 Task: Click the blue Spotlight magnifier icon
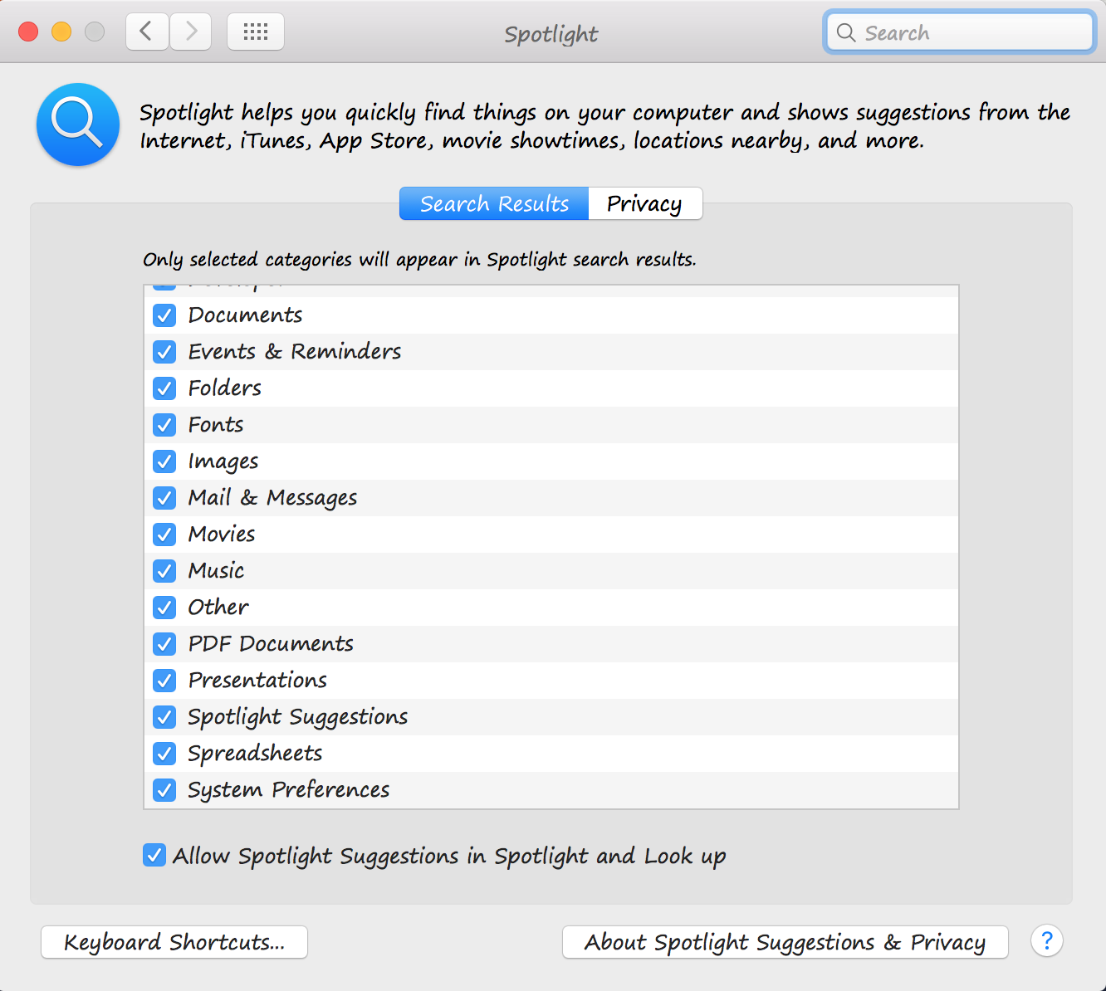click(x=78, y=124)
